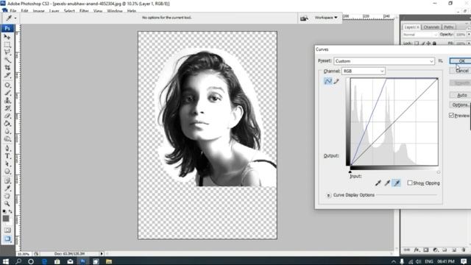Click the white point input slider under curve
Image resolution: width=471 pixels, height=265 pixels.
[439, 172]
